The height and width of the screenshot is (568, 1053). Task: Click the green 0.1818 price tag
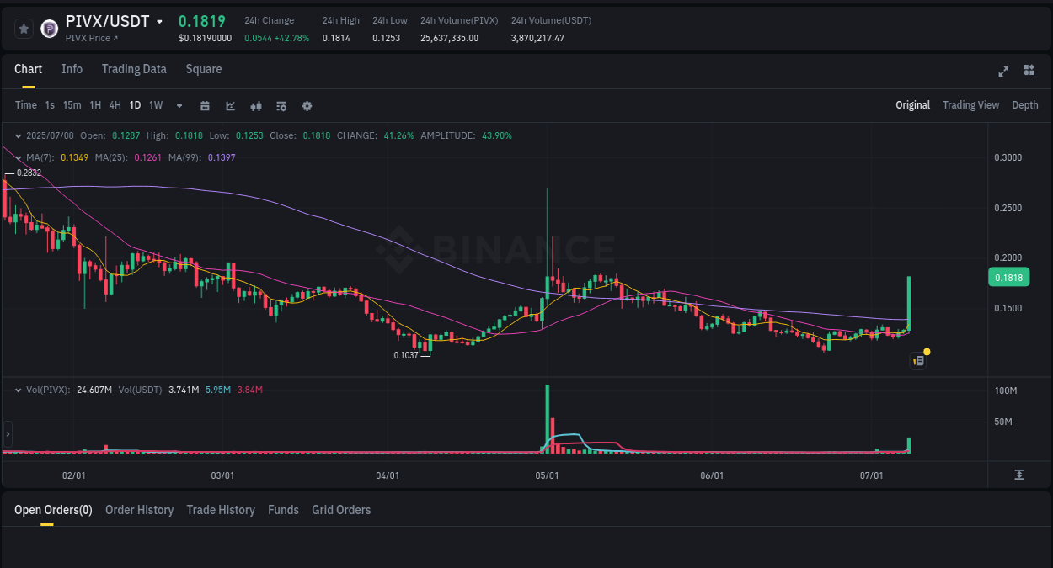click(1008, 277)
